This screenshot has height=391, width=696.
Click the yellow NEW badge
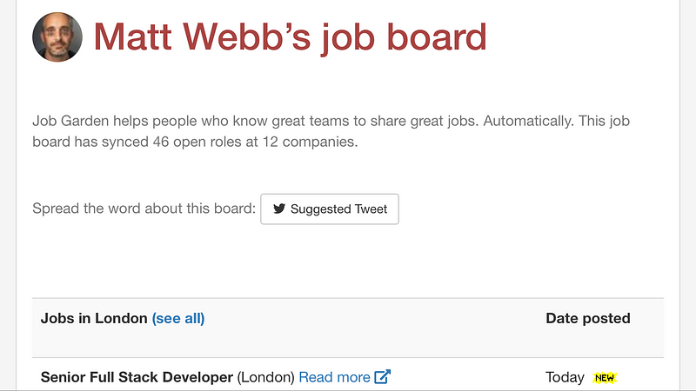tap(604, 378)
